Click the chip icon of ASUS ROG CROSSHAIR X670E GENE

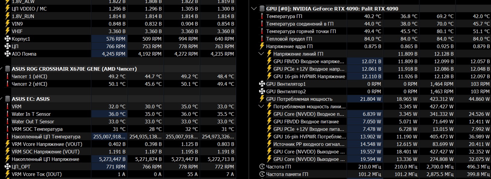click(x=8, y=69)
